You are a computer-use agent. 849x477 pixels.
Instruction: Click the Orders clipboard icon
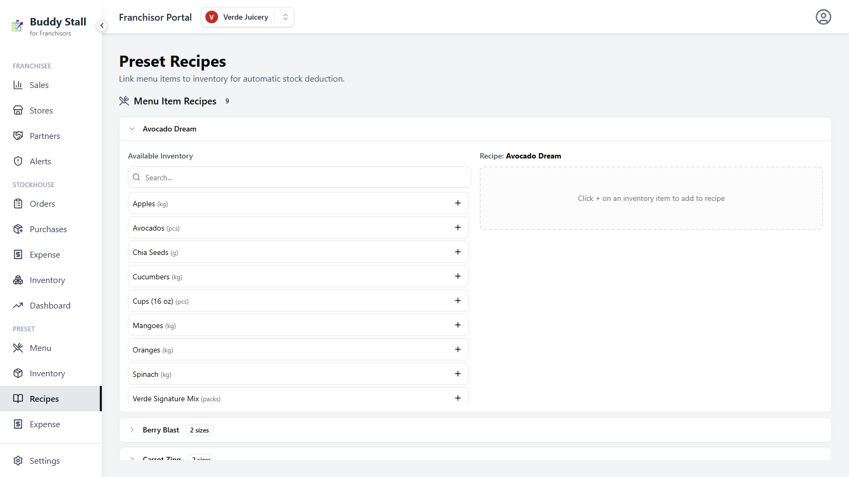18,204
